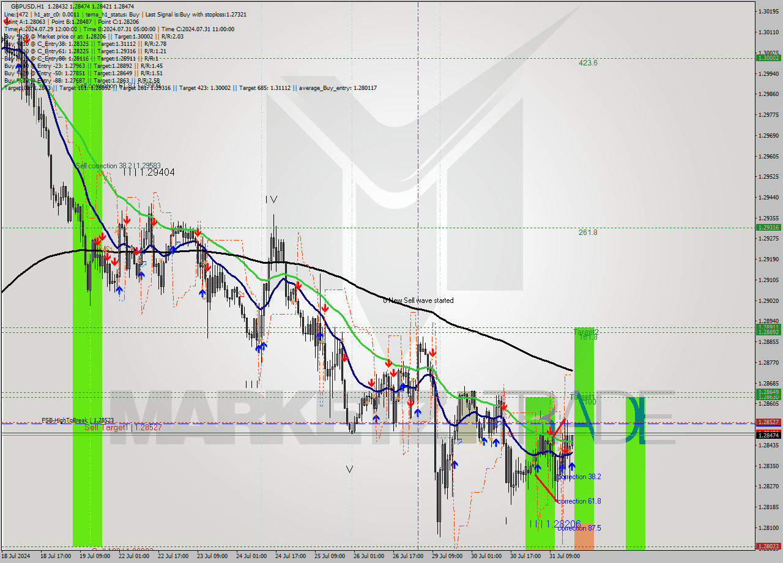Click the Target2 label on the chart
This screenshot has width=783, height=563.
coord(585,332)
